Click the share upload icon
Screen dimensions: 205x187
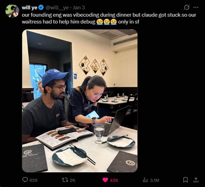tap(195, 180)
